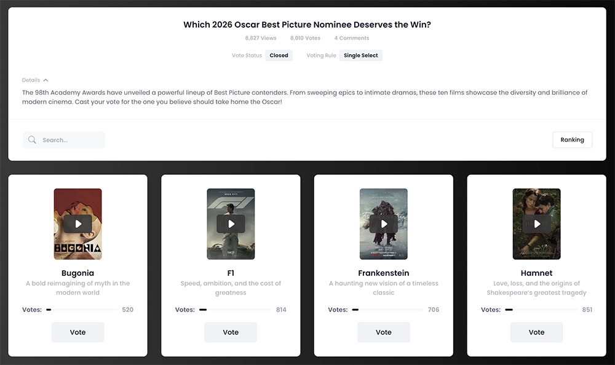Image resolution: width=615 pixels, height=365 pixels.
Task: Click the Frankenstein movie title
Action: 384,273
